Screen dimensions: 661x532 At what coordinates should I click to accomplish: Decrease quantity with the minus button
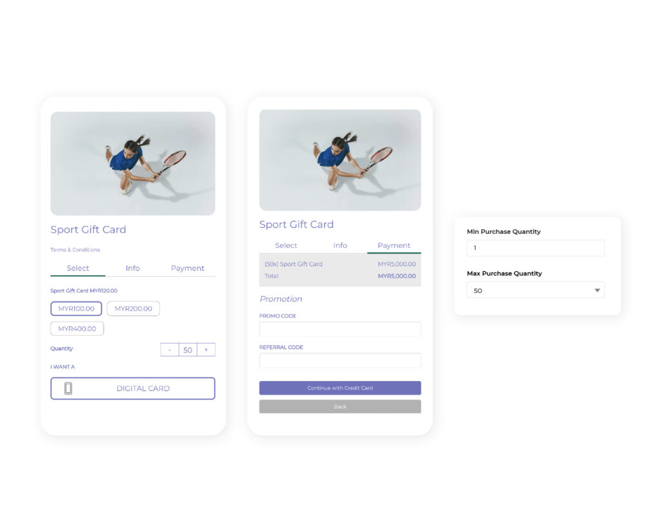(x=169, y=350)
